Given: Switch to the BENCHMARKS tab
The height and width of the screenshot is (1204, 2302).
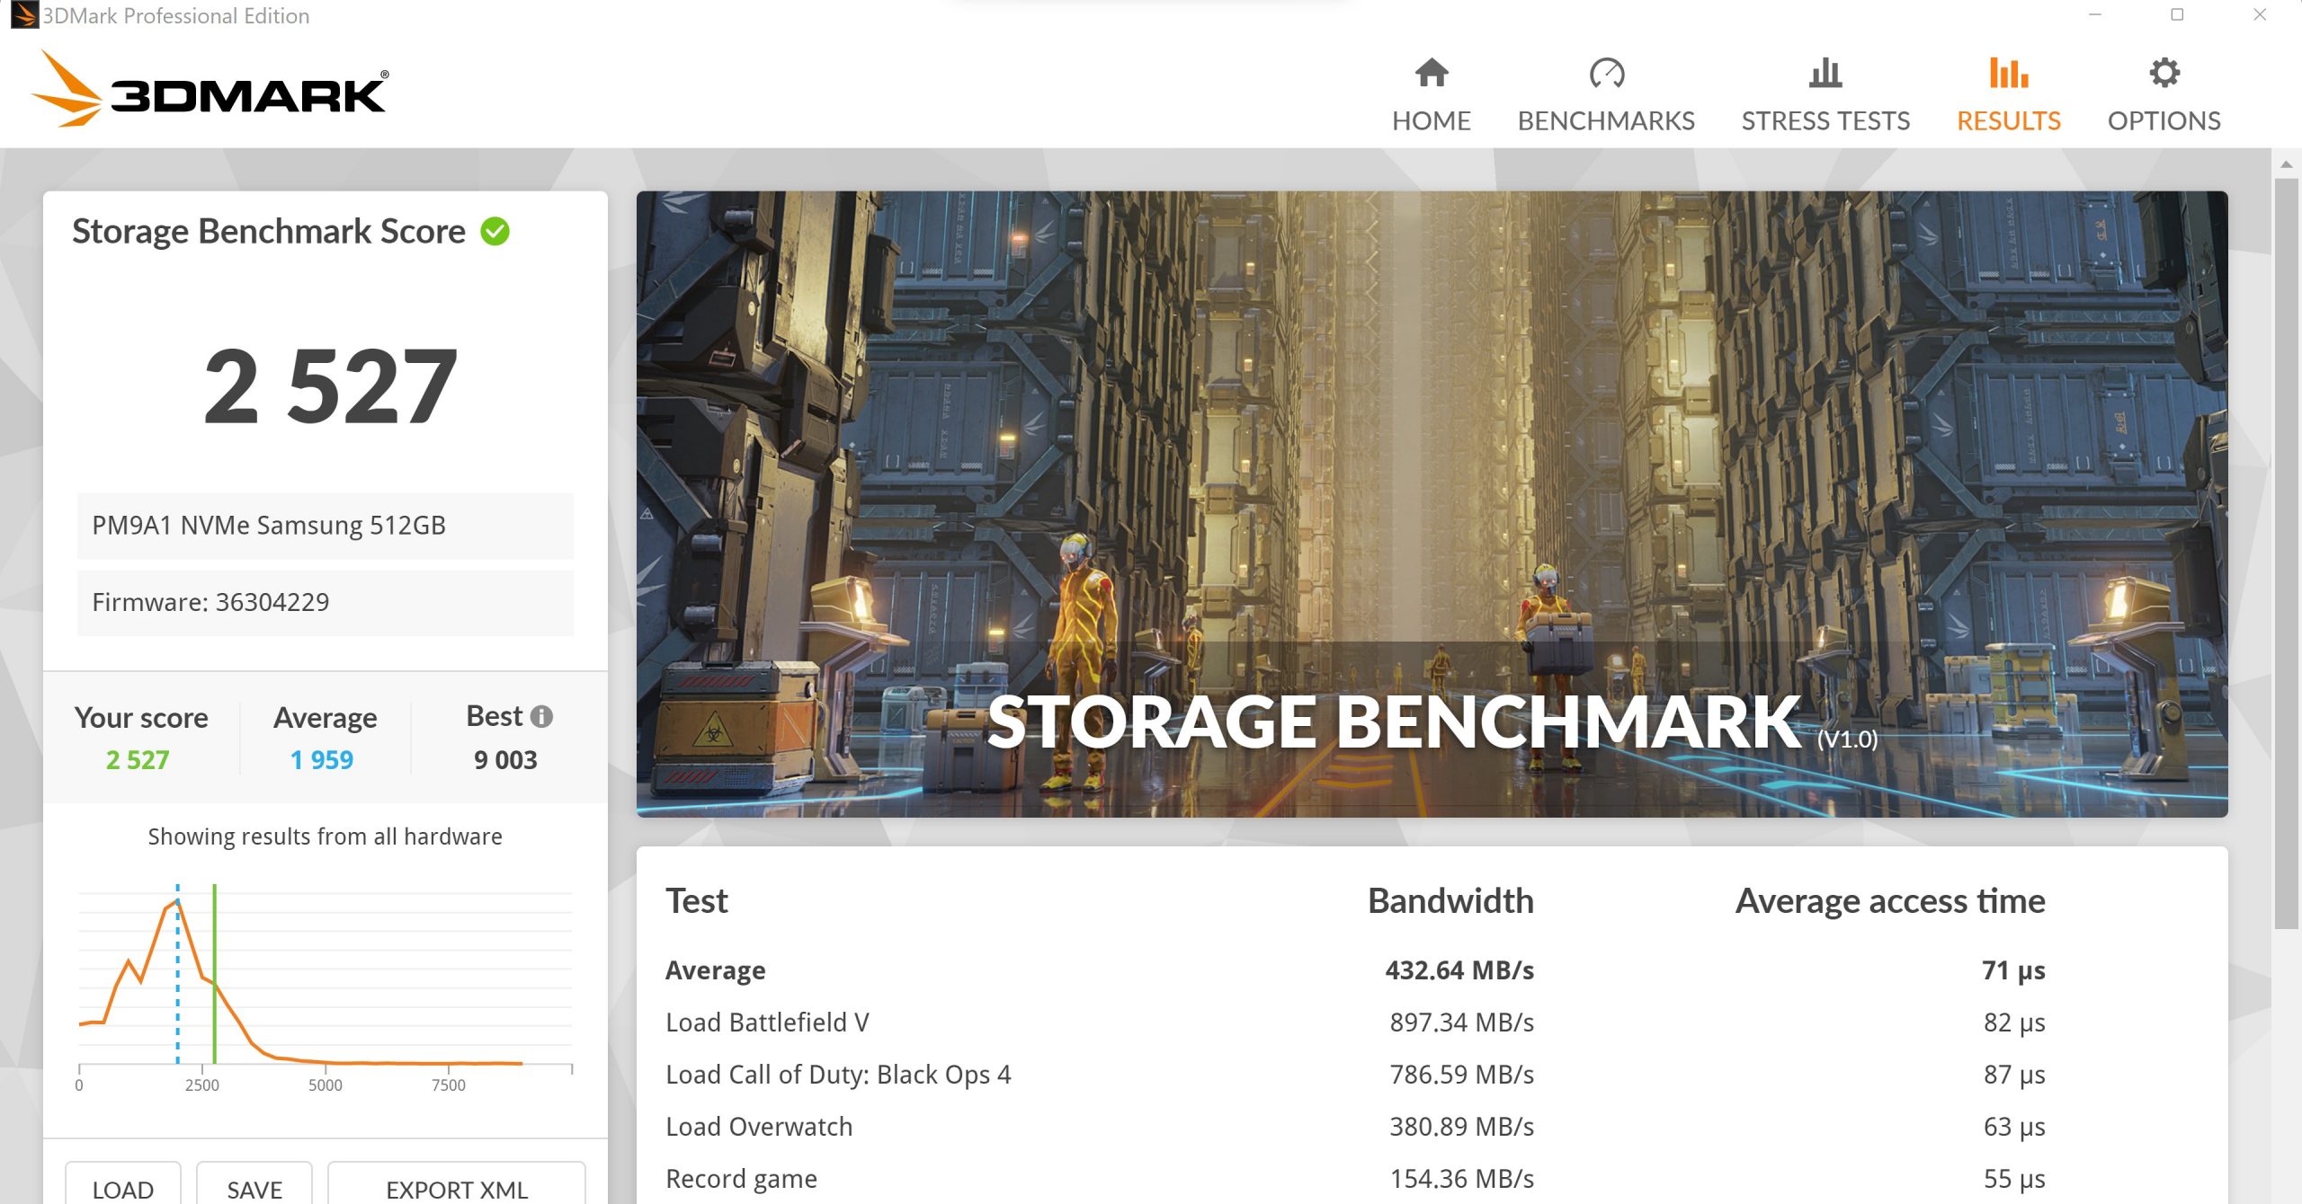Looking at the screenshot, I should pyautogui.click(x=1606, y=95).
